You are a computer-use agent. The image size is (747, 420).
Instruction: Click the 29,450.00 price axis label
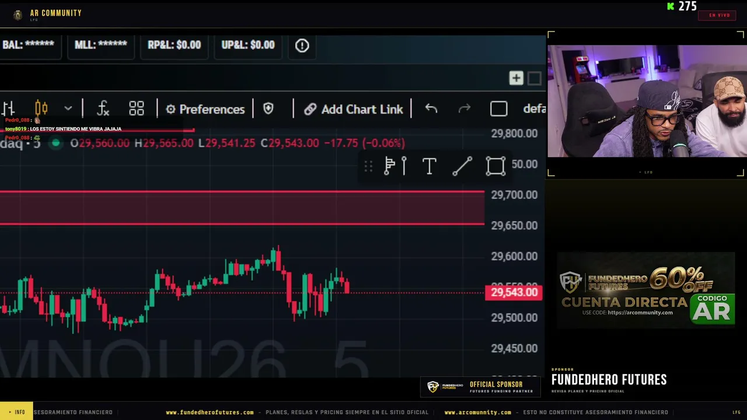click(514, 348)
